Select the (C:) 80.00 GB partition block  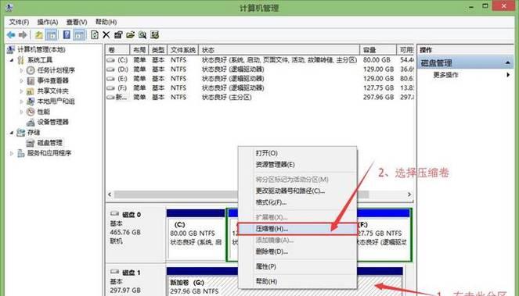195,234
